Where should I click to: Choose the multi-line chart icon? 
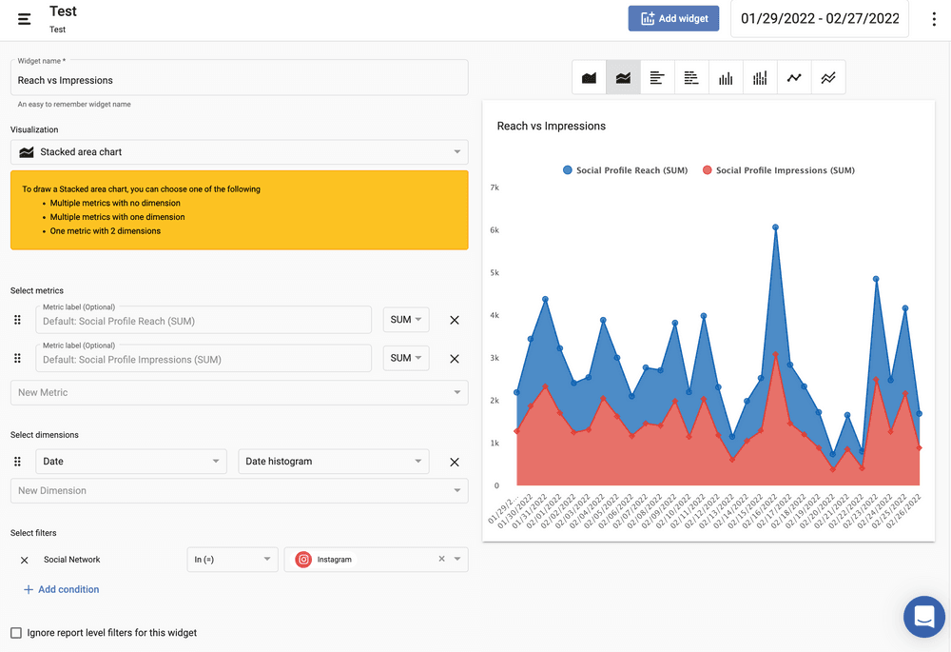click(x=828, y=78)
